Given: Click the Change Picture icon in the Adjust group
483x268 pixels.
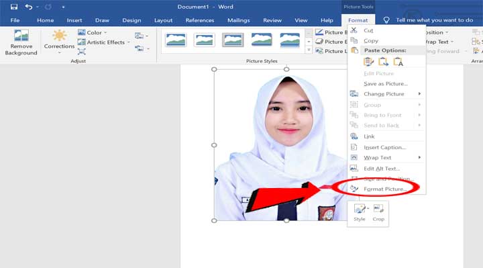Looking at the screenshot, I should click(x=140, y=36).
